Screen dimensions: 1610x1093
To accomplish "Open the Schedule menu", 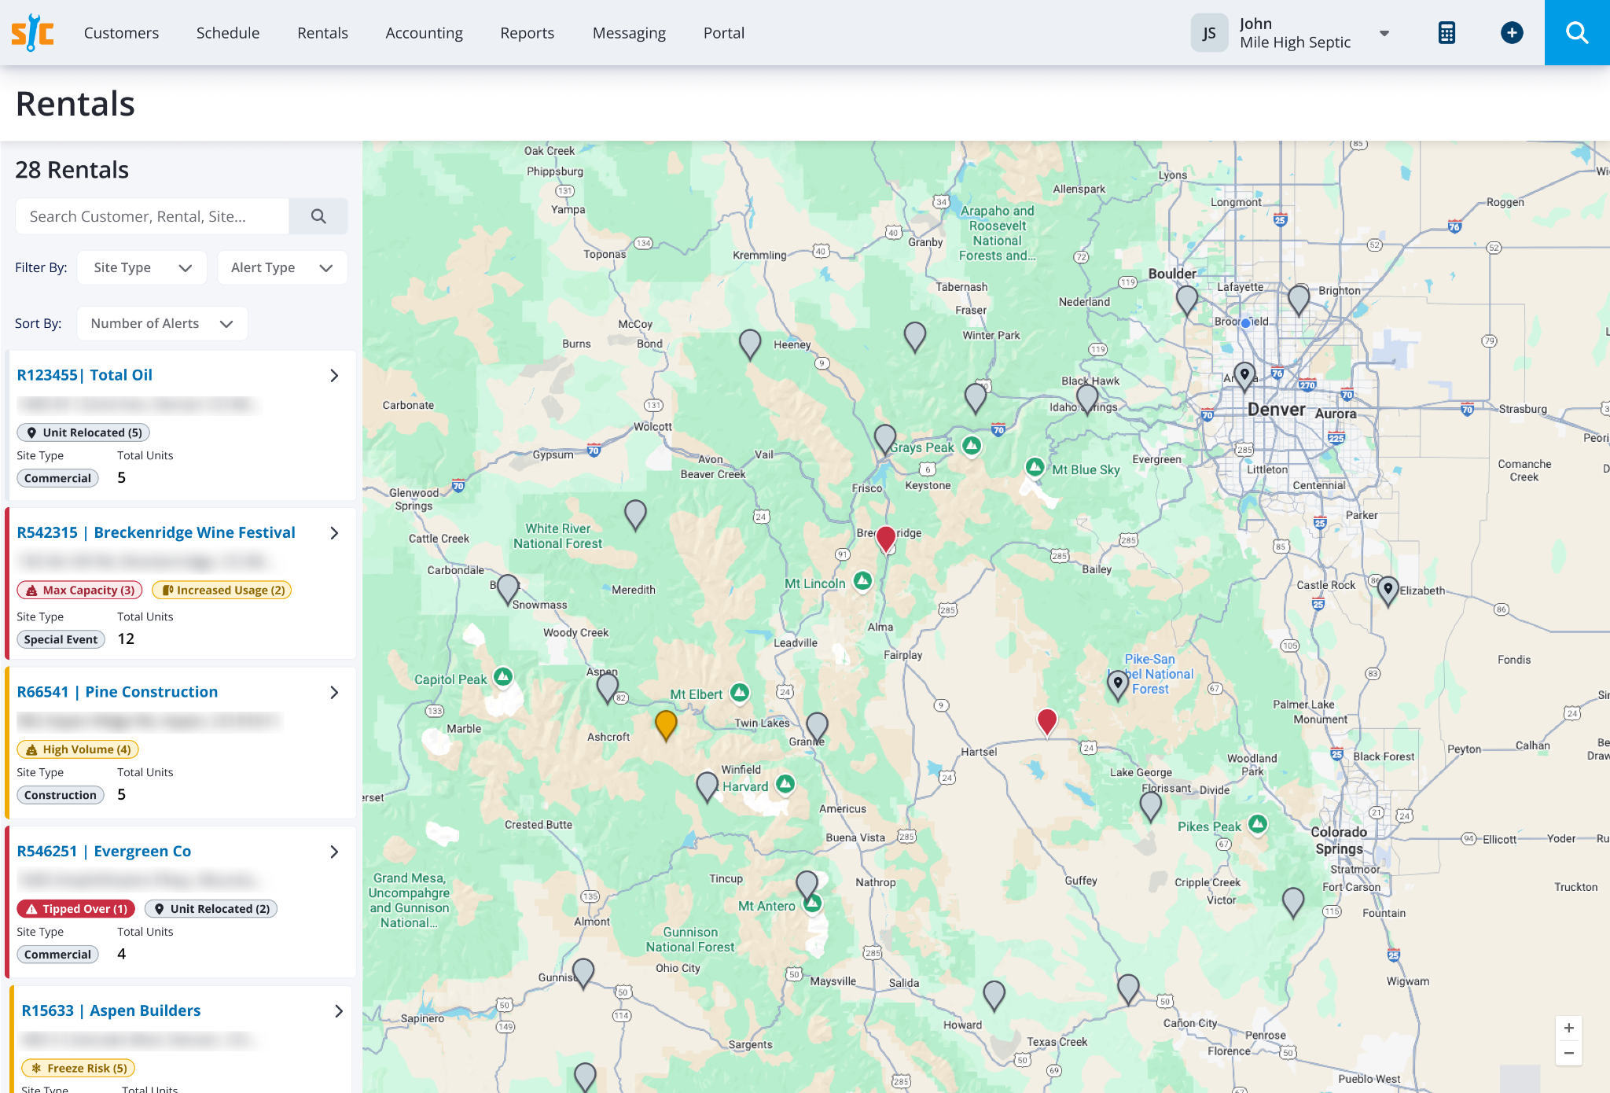I will (228, 33).
